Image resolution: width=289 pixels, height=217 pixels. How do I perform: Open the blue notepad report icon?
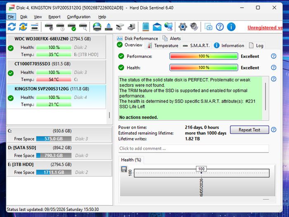click(x=146, y=27)
